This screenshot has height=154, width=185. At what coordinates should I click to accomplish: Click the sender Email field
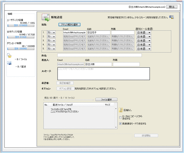click(x=71, y=64)
